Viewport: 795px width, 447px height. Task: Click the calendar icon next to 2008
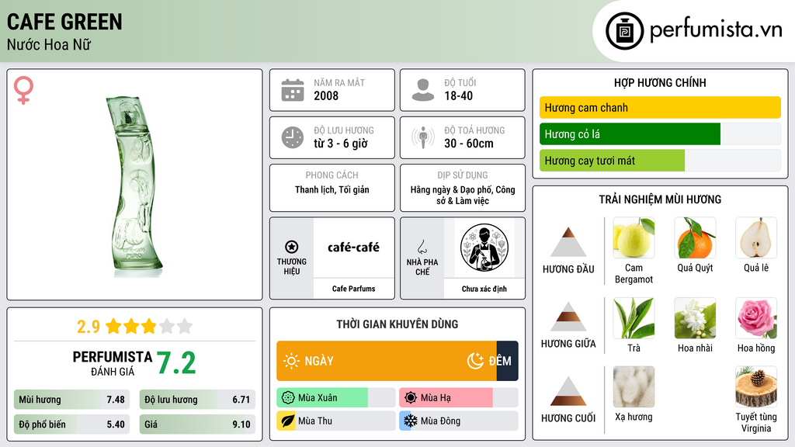coord(293,90)
